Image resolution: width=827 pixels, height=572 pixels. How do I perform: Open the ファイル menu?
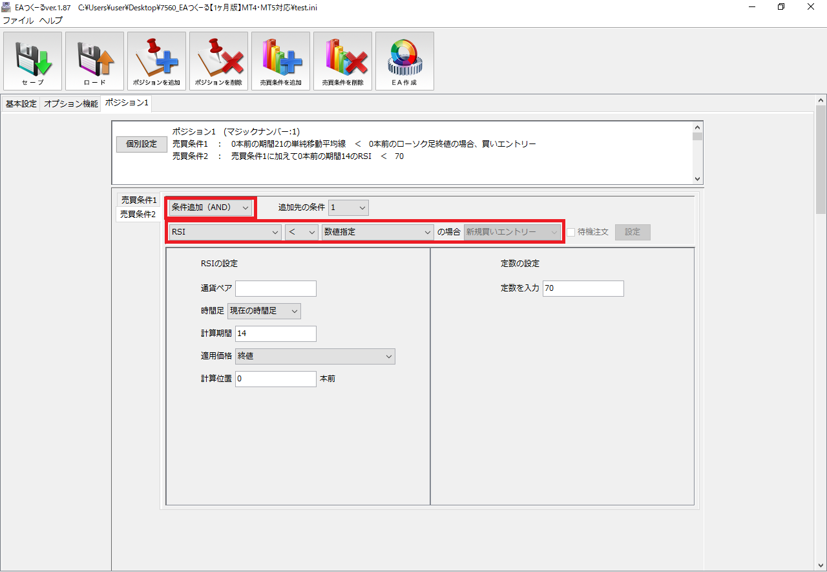click(x=18, y=20)
